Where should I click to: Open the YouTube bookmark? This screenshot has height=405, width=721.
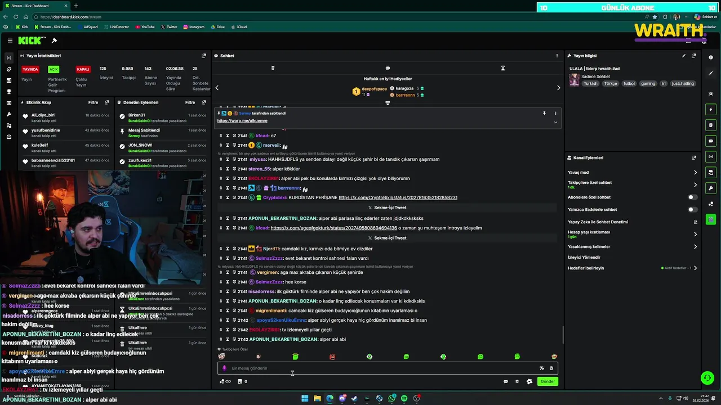point(145,27)
